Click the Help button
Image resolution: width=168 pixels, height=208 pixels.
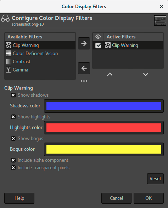[19, 198]
